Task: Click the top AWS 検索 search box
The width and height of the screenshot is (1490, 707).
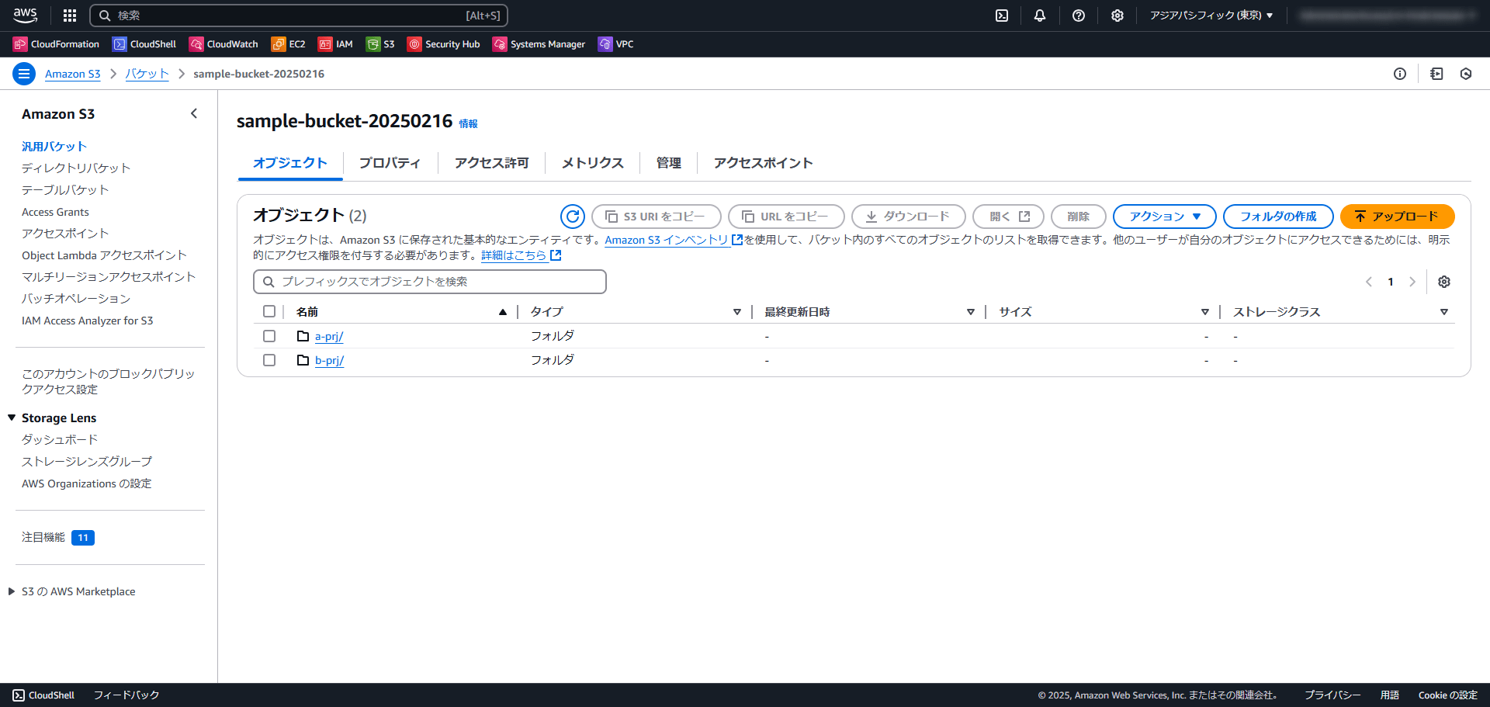Action: pos(299,16)
